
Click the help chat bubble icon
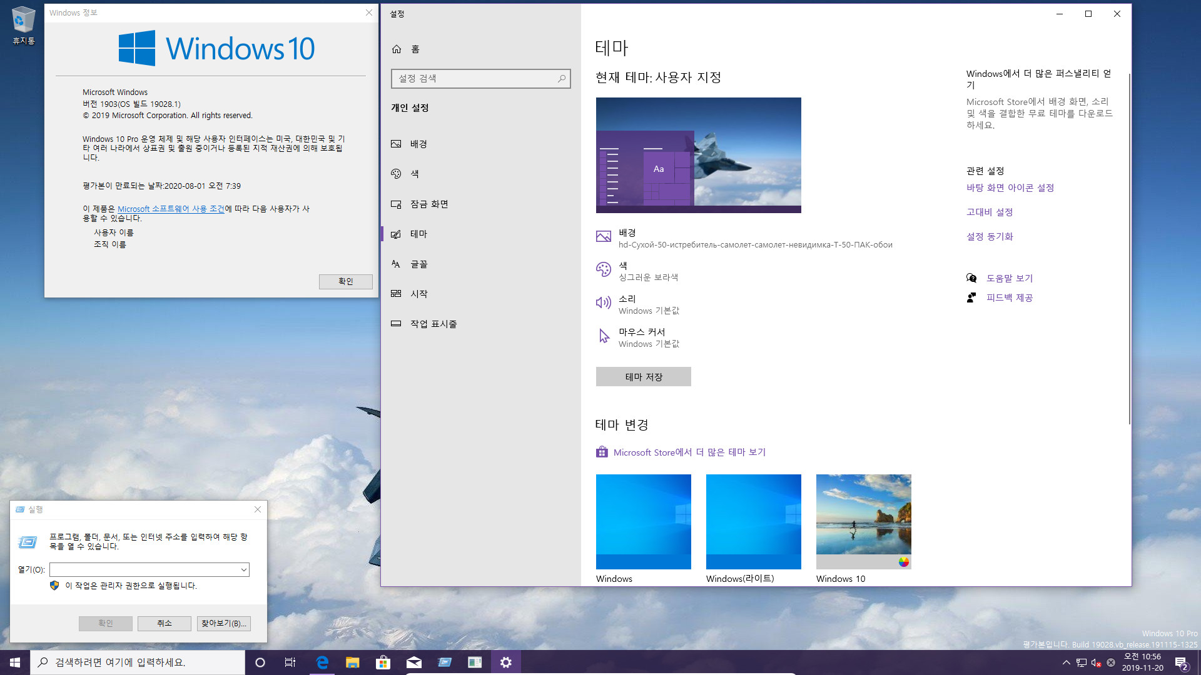(971, 278)
